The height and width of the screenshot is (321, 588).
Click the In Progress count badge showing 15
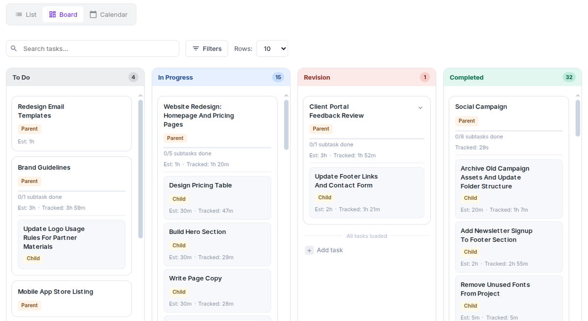coord(278,77)
